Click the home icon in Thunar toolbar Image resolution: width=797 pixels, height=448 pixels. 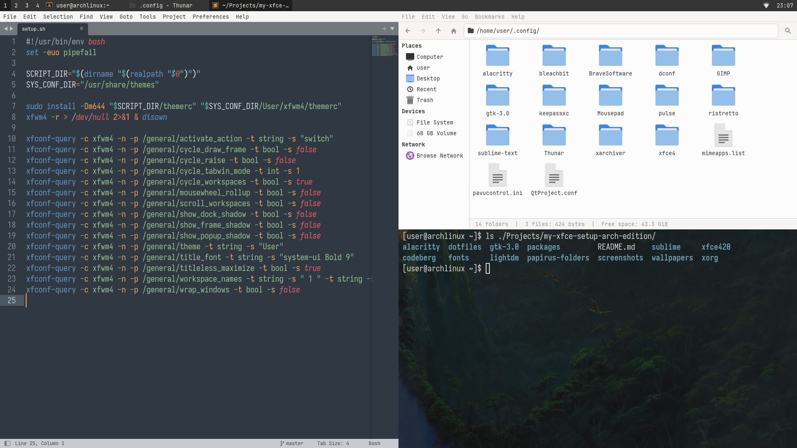[x=454, y=31]
